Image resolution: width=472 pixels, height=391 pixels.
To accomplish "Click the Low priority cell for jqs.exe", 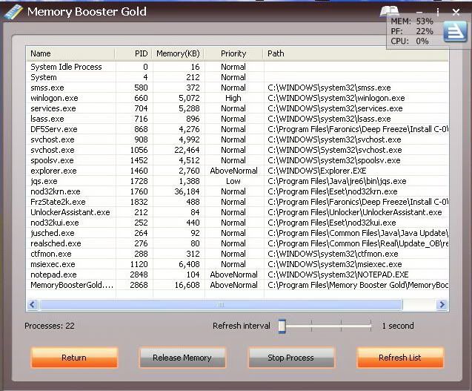I will 233,181.
